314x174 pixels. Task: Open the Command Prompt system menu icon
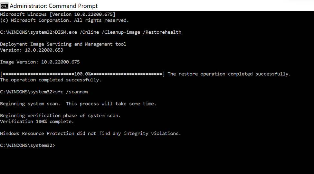(4, 6)
